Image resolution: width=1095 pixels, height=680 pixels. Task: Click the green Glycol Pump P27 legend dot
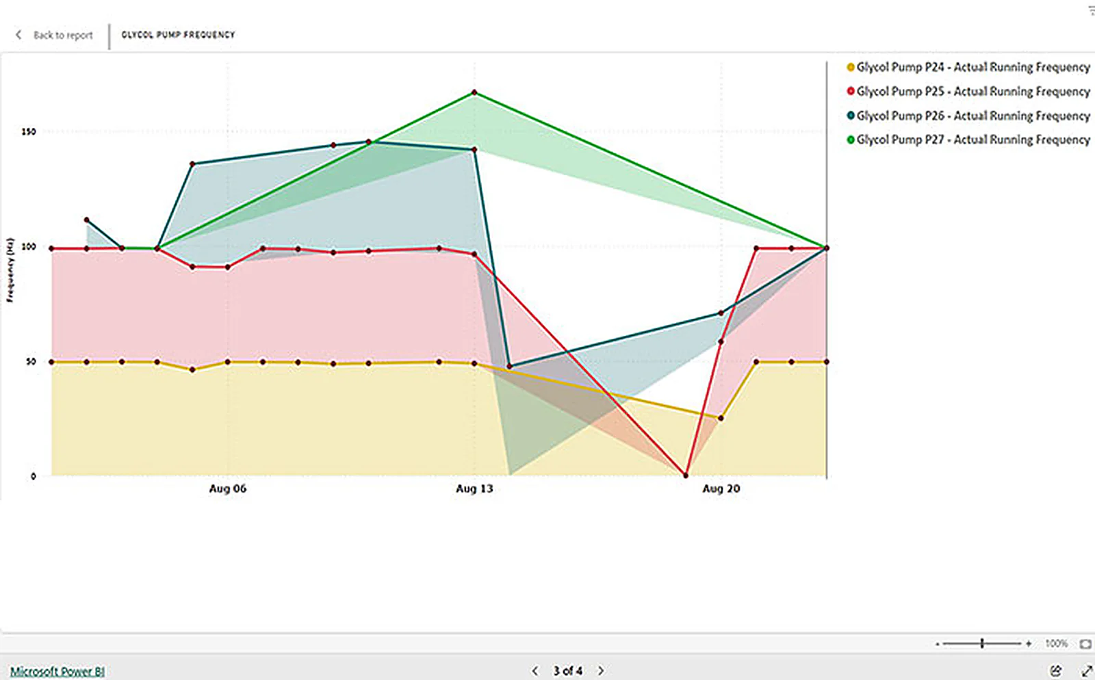coord(851,140)
